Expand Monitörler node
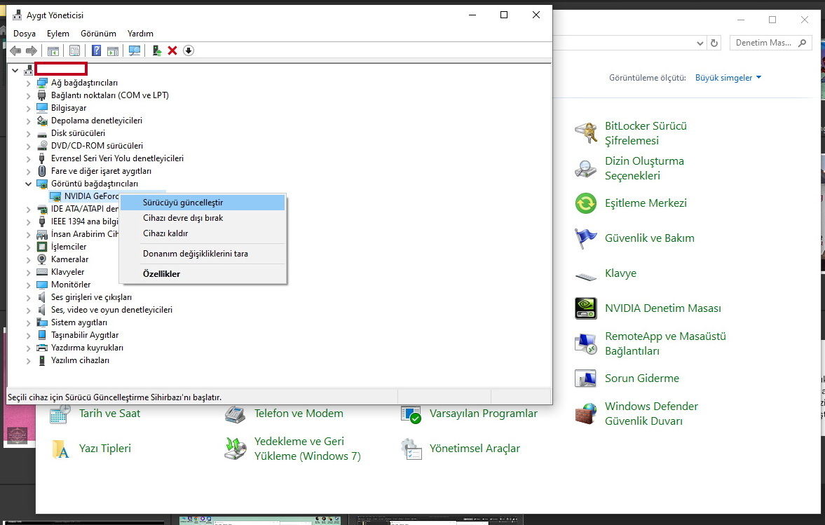 [29, 285]
